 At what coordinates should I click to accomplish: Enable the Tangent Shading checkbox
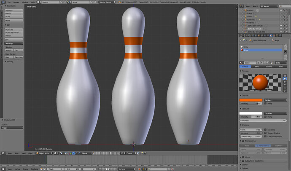pyautogui.click(x=265, y=133)
